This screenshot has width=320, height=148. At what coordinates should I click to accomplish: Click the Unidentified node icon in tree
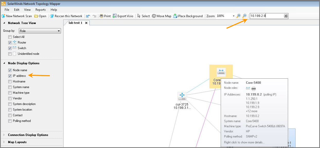[14, 54]
